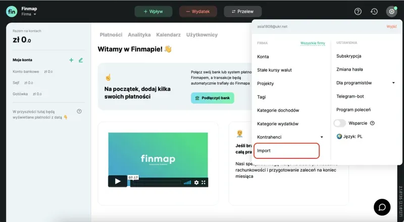Open video settings gear icon

[x=196, y=183]
